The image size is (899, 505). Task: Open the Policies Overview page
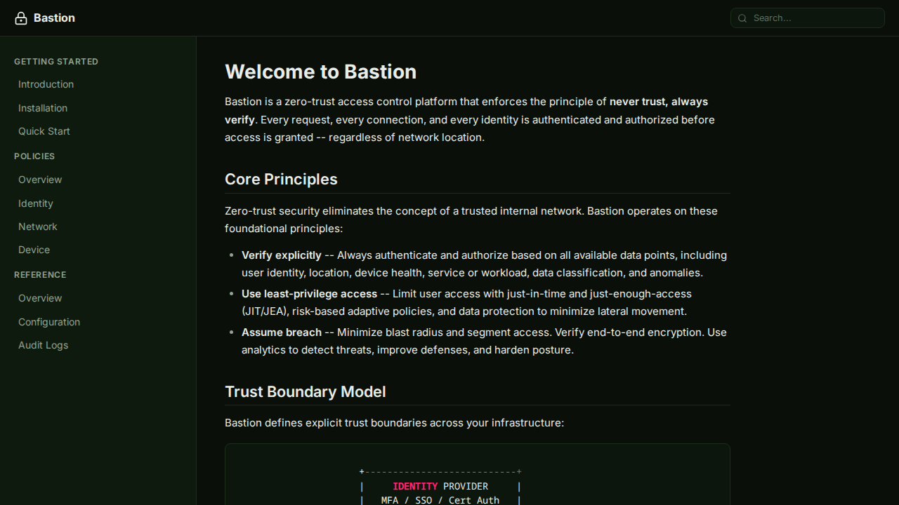pos(40,180)
